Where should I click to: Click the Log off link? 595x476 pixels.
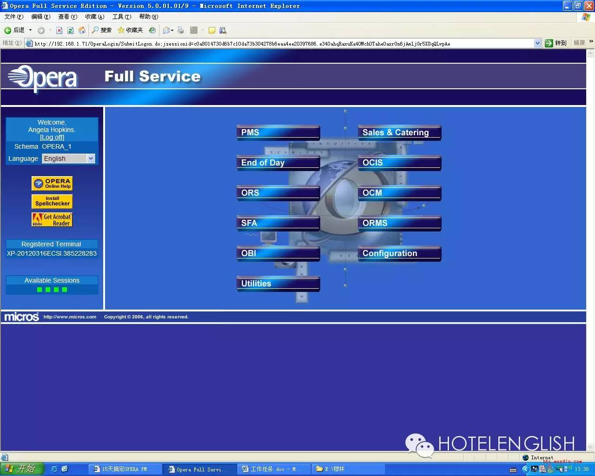click(x=52, y=137)
